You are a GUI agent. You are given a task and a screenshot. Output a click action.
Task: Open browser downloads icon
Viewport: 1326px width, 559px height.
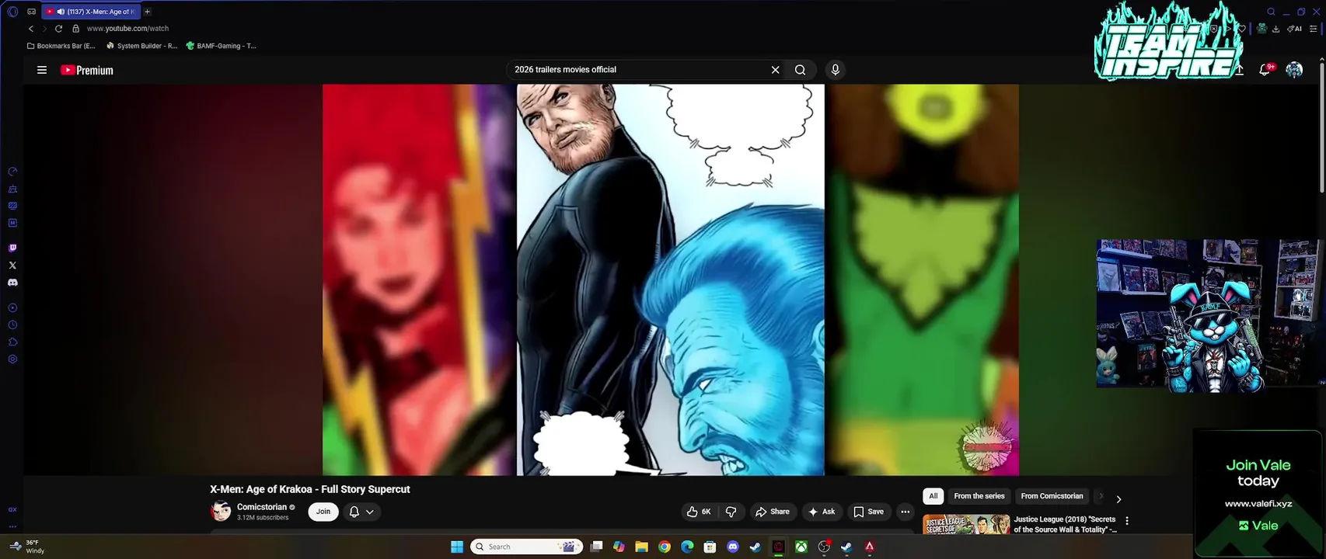(x=1276, y=29)
